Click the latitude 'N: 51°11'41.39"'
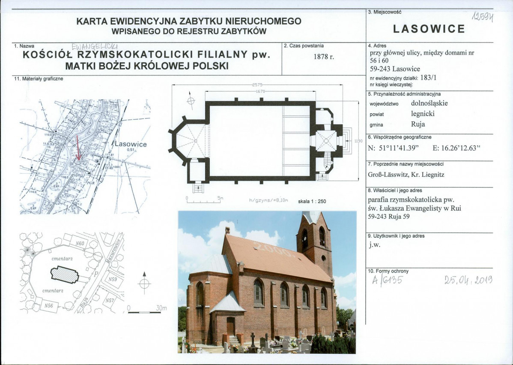513x365 pixels. (x=394, y=148)
